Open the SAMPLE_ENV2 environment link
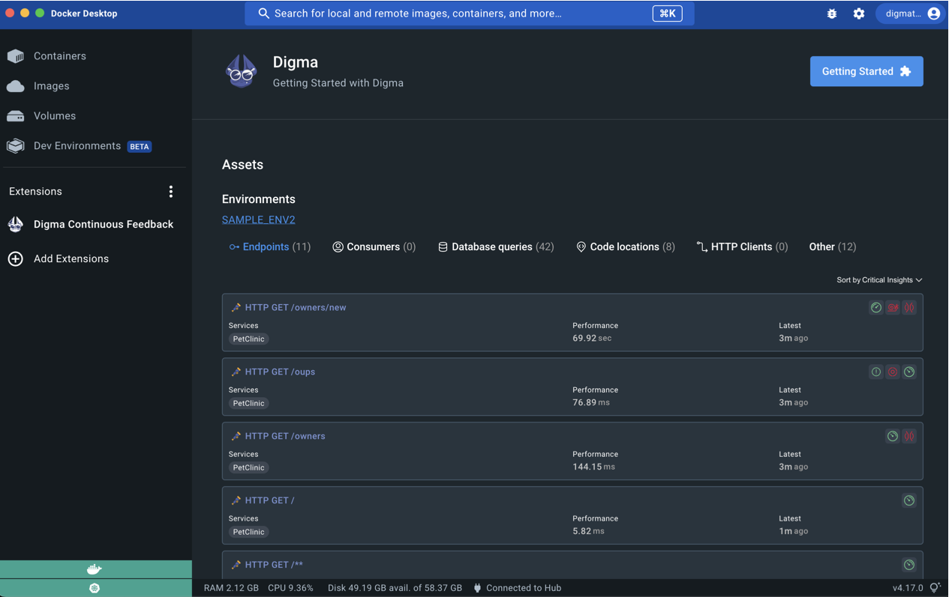 point(258,219)
